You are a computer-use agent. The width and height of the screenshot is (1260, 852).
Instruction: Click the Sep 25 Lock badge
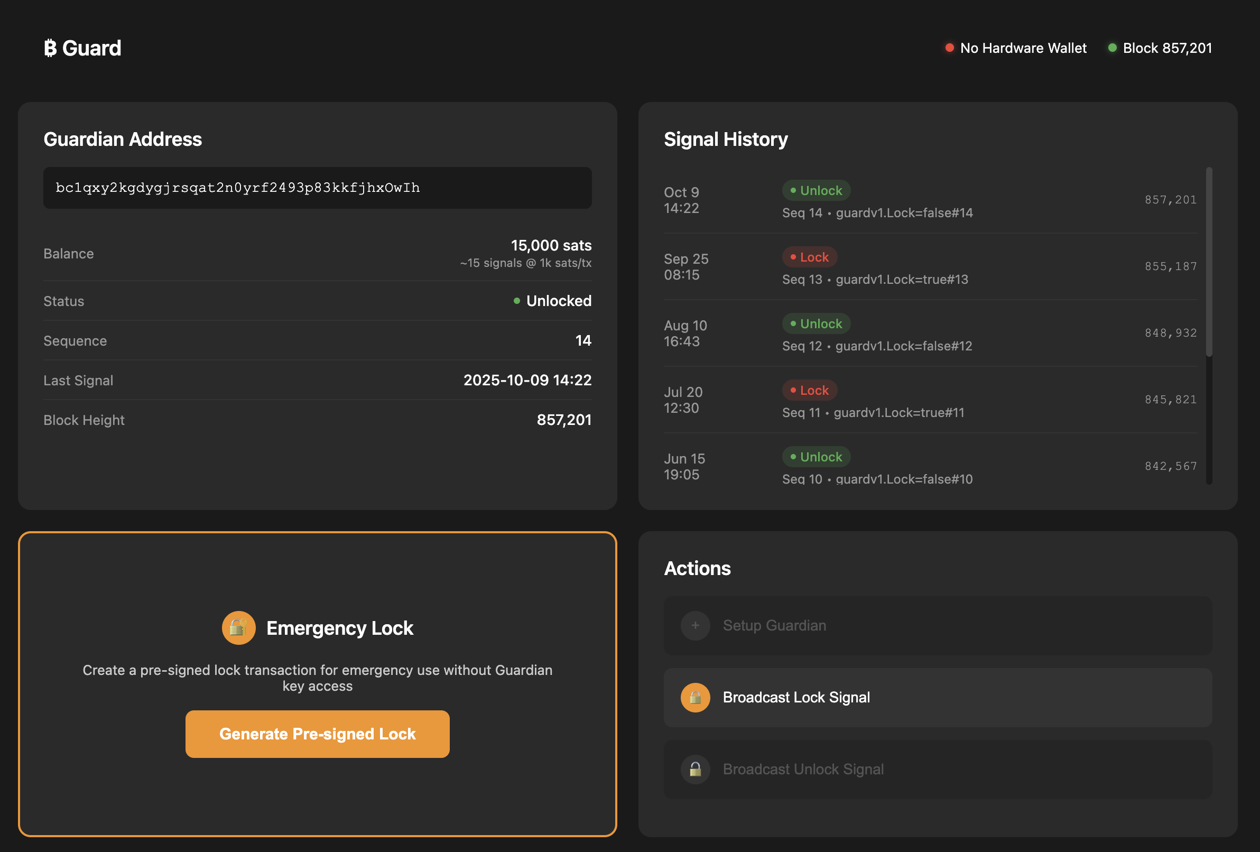pyautogui.click(x=809, y=257)
